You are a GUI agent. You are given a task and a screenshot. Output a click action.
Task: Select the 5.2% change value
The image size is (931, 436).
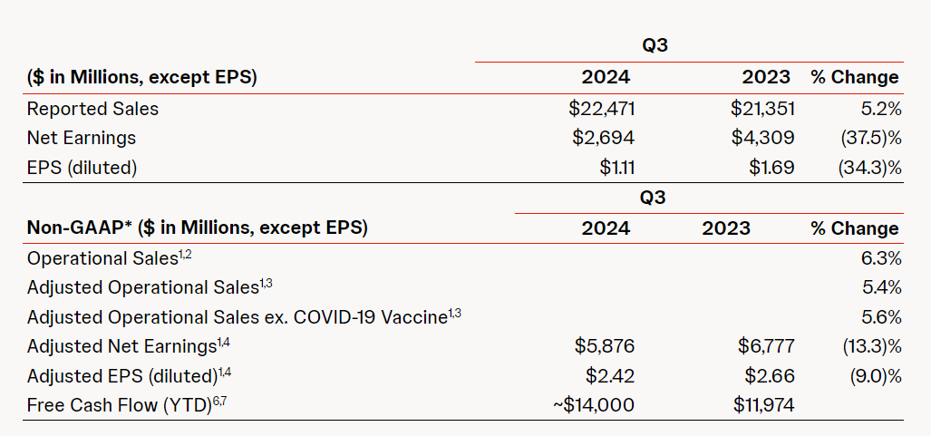click(882, 109)
